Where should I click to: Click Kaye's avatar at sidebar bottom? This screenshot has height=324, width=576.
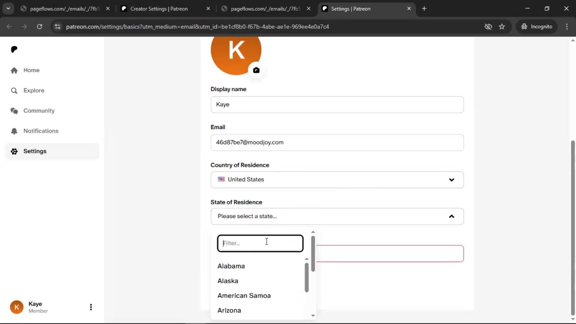click(x=17, y=307)
